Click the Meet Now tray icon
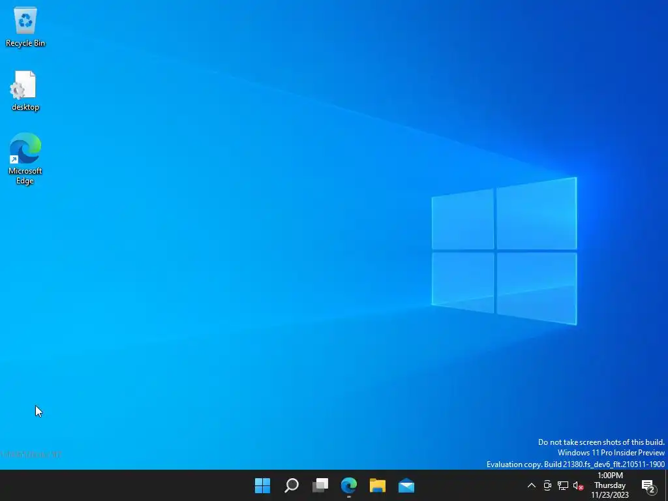Screen dimensions: 668x501 pos(547,485)
